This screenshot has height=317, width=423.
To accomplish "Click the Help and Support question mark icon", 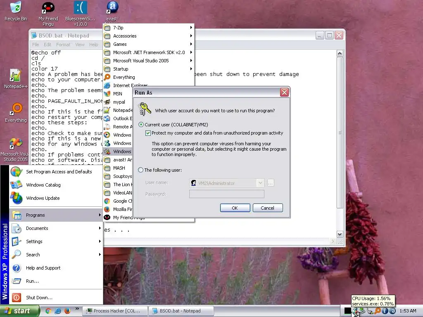I will click(16, 268).
